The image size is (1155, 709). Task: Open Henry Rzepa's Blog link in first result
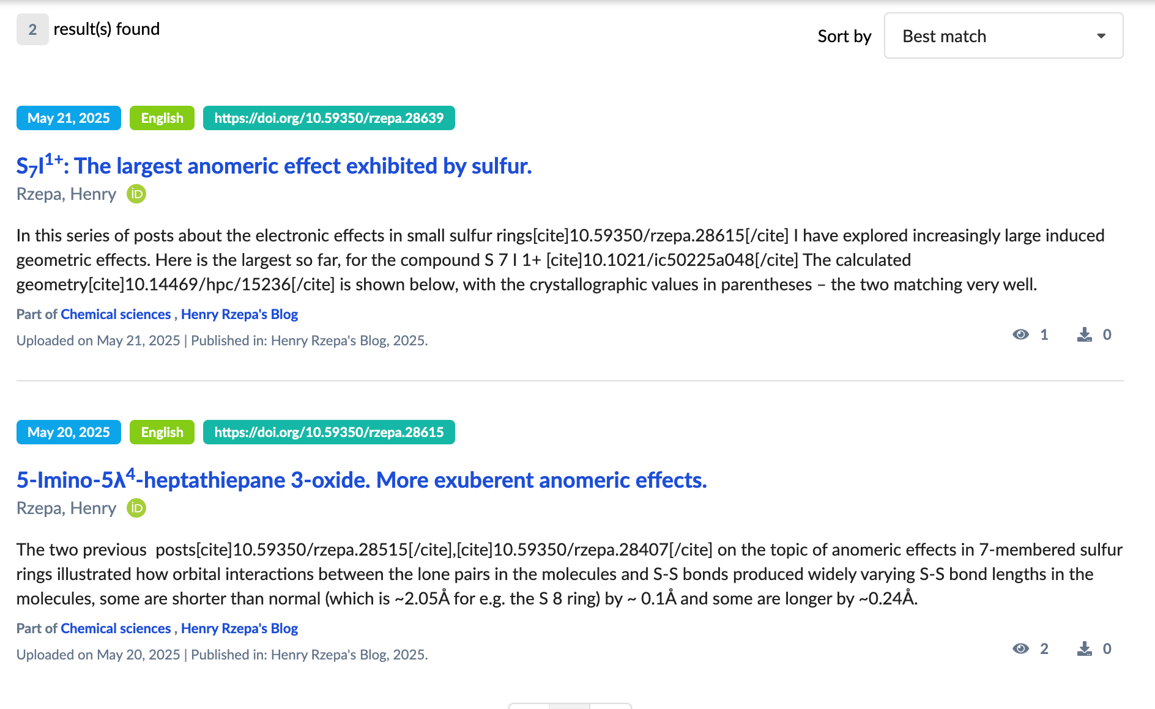point(239,314)
